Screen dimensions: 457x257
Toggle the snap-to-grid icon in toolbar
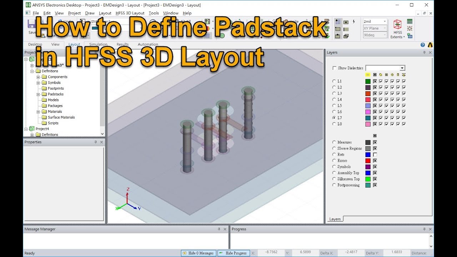(337, 22)
